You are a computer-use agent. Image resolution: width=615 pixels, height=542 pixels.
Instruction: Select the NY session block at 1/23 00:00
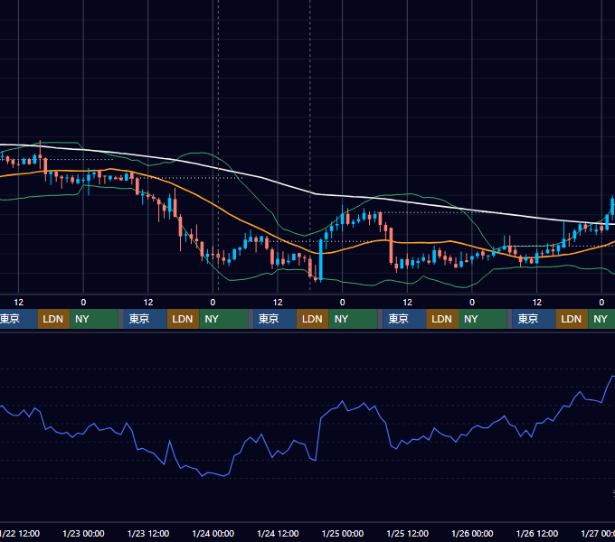[94, 319]
